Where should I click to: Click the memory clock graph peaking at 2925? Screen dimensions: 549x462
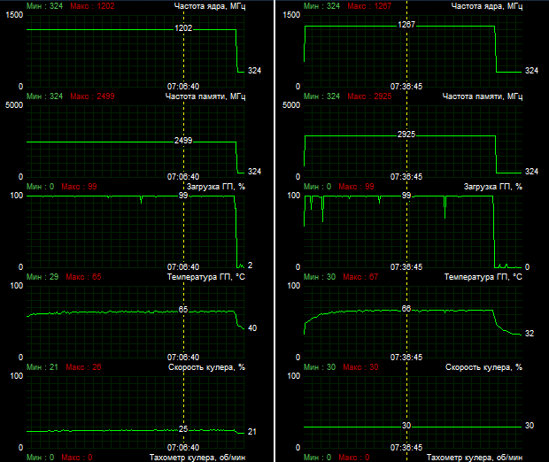pos(414,142)
